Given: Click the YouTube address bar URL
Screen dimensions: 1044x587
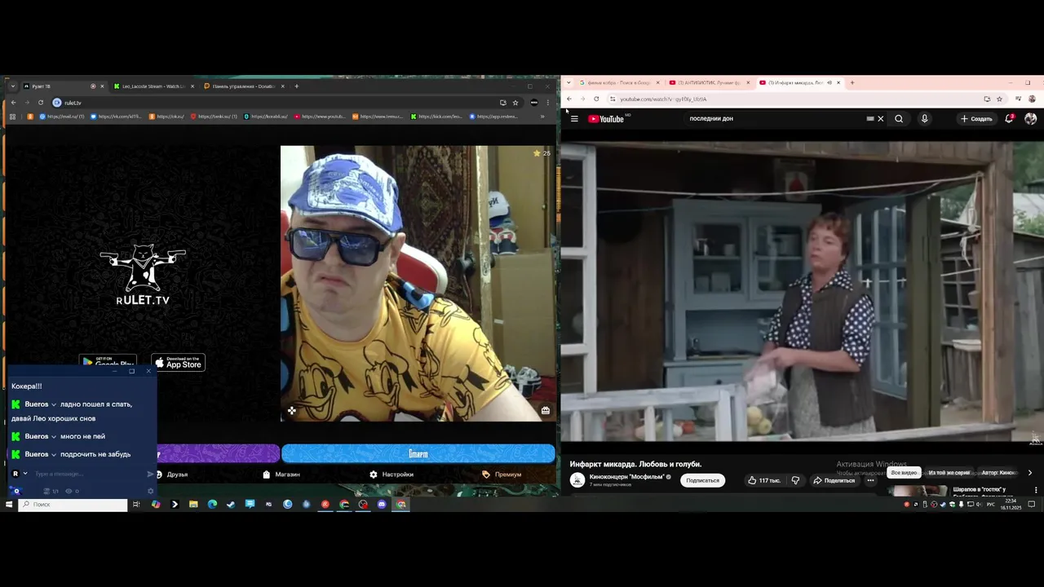Looking at the screenshot, I should (x=663, y=99).
